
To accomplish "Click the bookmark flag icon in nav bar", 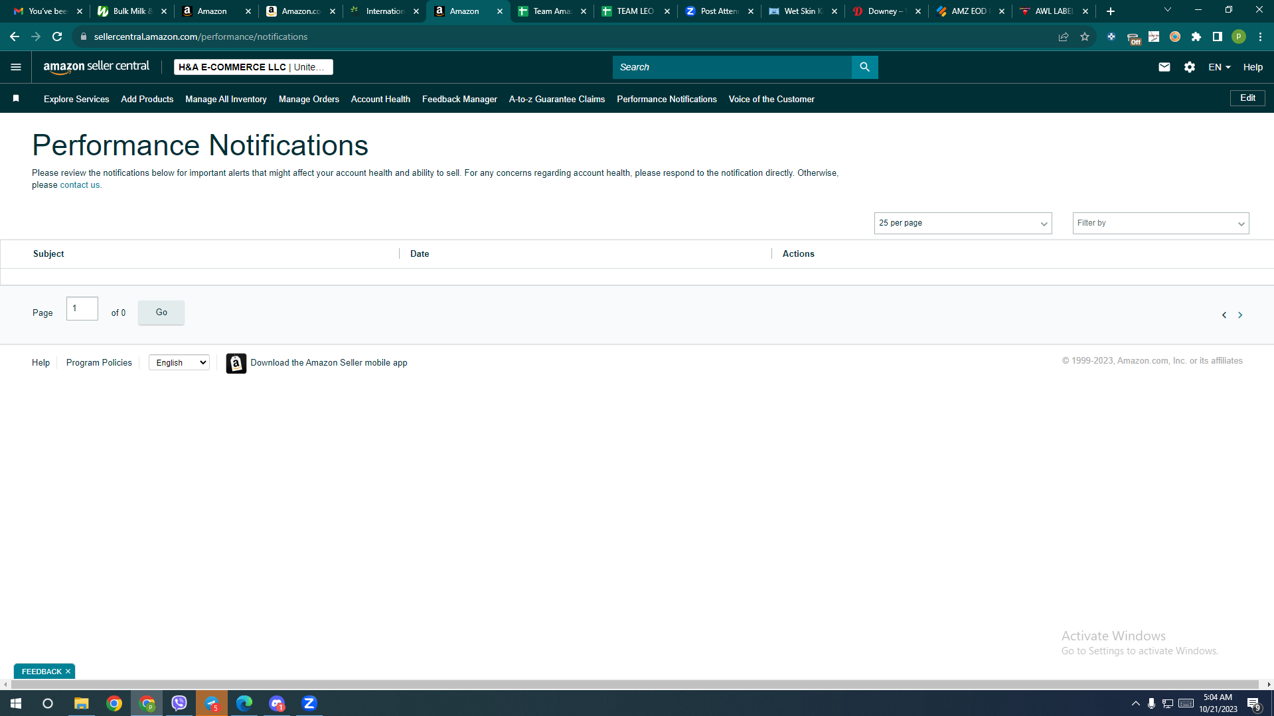I will tap(16, 99).
